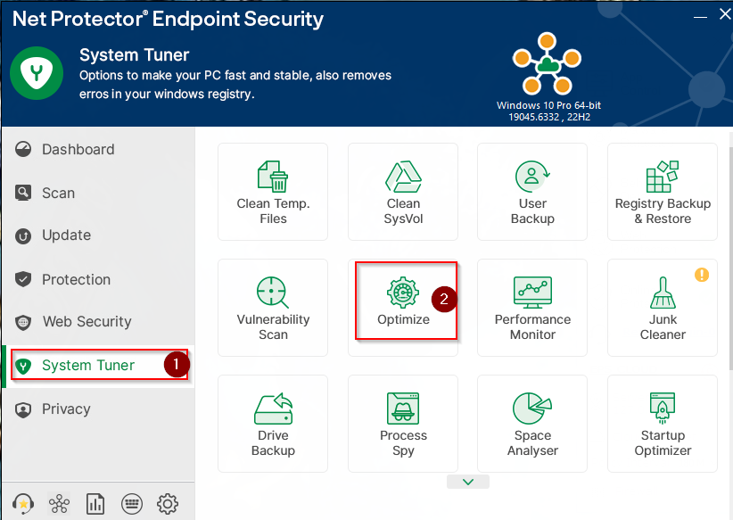This screenshot has width=733, height=520.
Task: Launch the Junk Cleaner
Action: 663,308
